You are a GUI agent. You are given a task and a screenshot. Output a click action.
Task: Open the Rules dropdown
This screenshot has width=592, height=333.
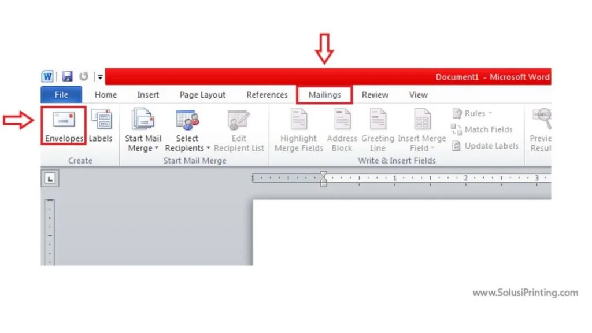click(x=472, y=113)
